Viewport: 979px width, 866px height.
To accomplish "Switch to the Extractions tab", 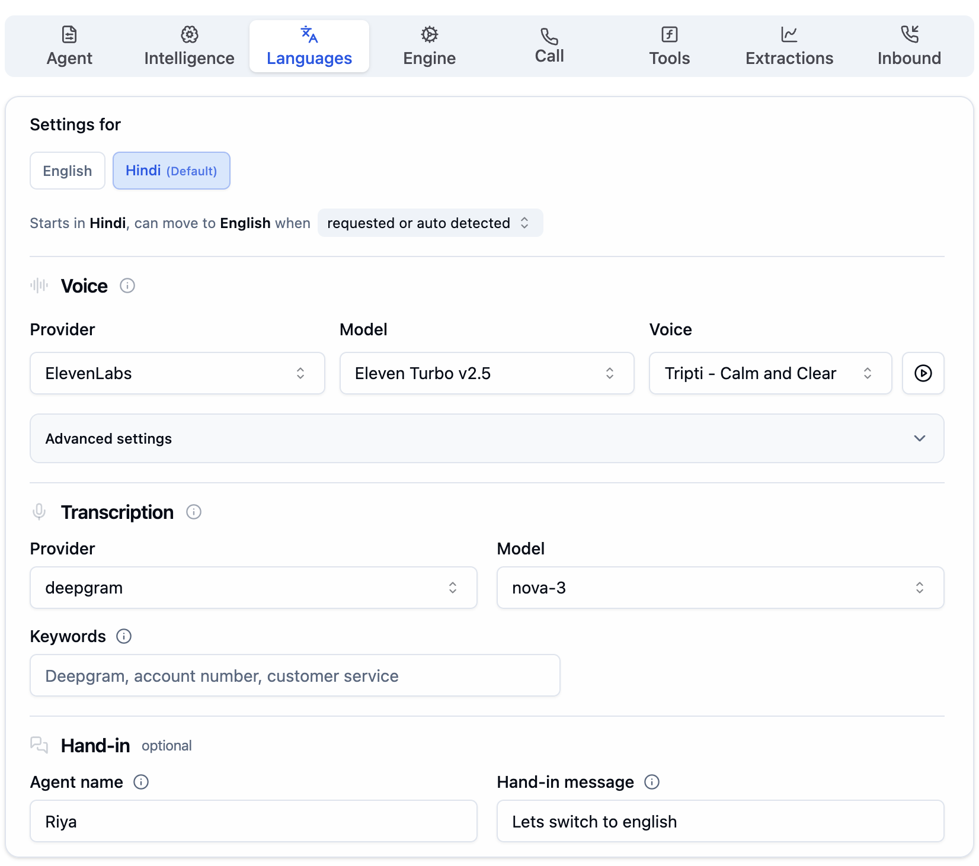I will click(789, 46).
